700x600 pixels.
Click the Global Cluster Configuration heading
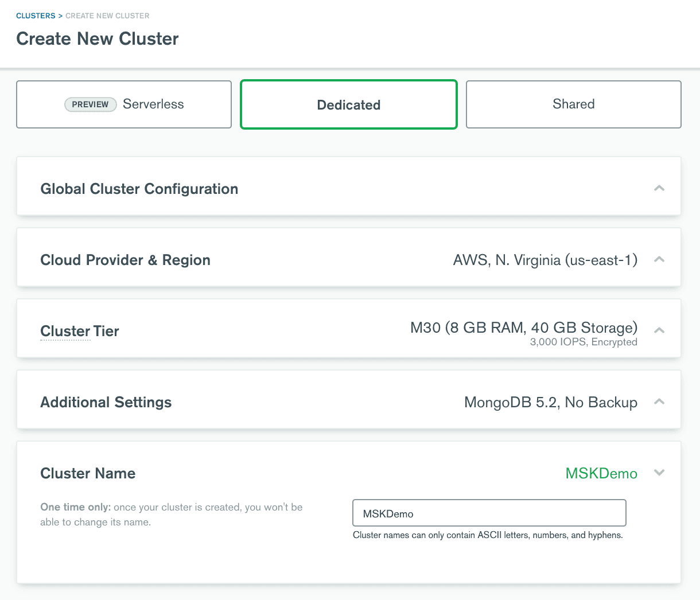139,189
